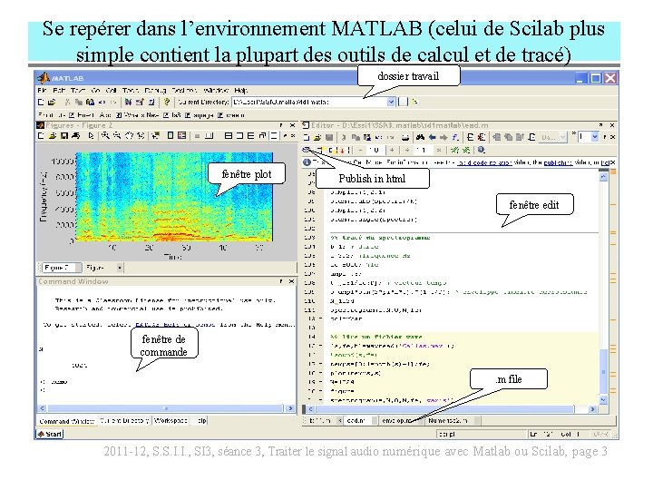Click Command Window horizontal scrollbar right arrow
This screenshot has width=653, height=490.
coord(291,408)
